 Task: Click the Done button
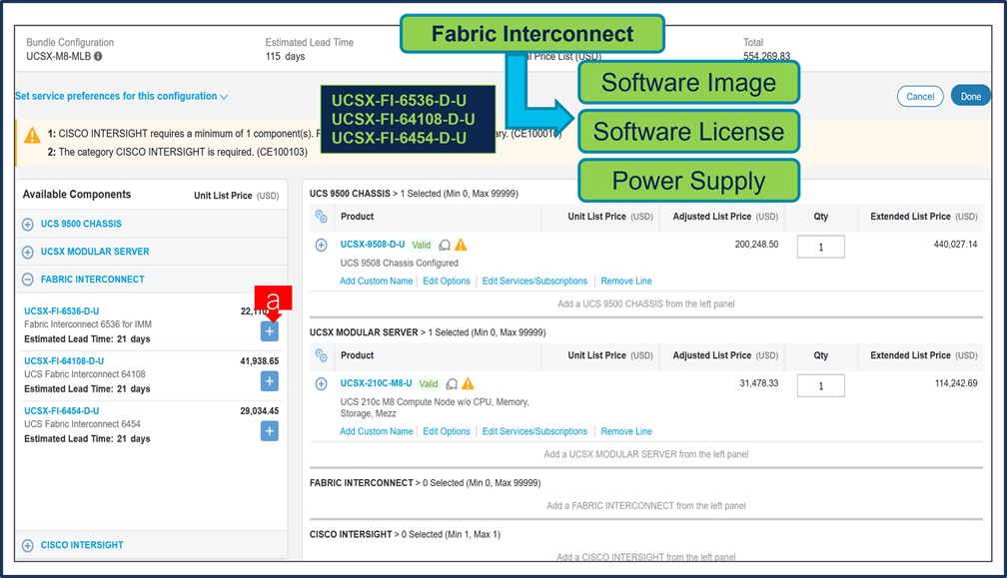970,96
